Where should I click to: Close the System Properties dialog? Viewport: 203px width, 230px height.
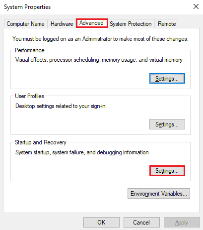coord(196,6)
